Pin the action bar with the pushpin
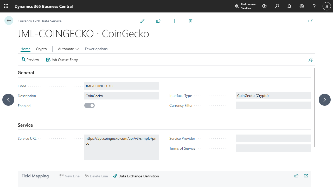Viewport: 333px width, 187px height. [x=310, y=59]
